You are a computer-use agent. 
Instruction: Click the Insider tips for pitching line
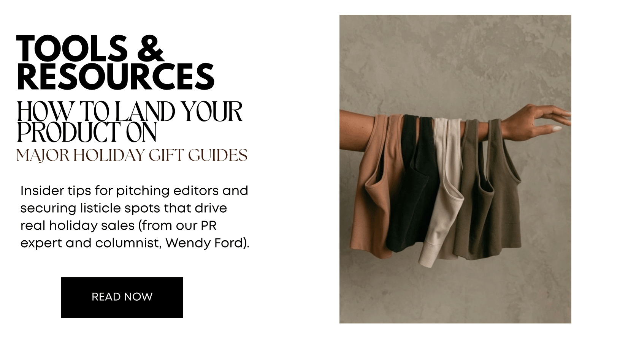(x=134, y=190)
